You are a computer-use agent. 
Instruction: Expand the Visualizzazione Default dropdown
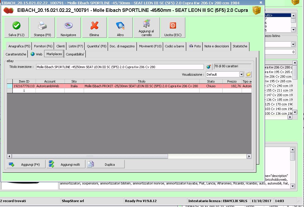pos(241,74)
